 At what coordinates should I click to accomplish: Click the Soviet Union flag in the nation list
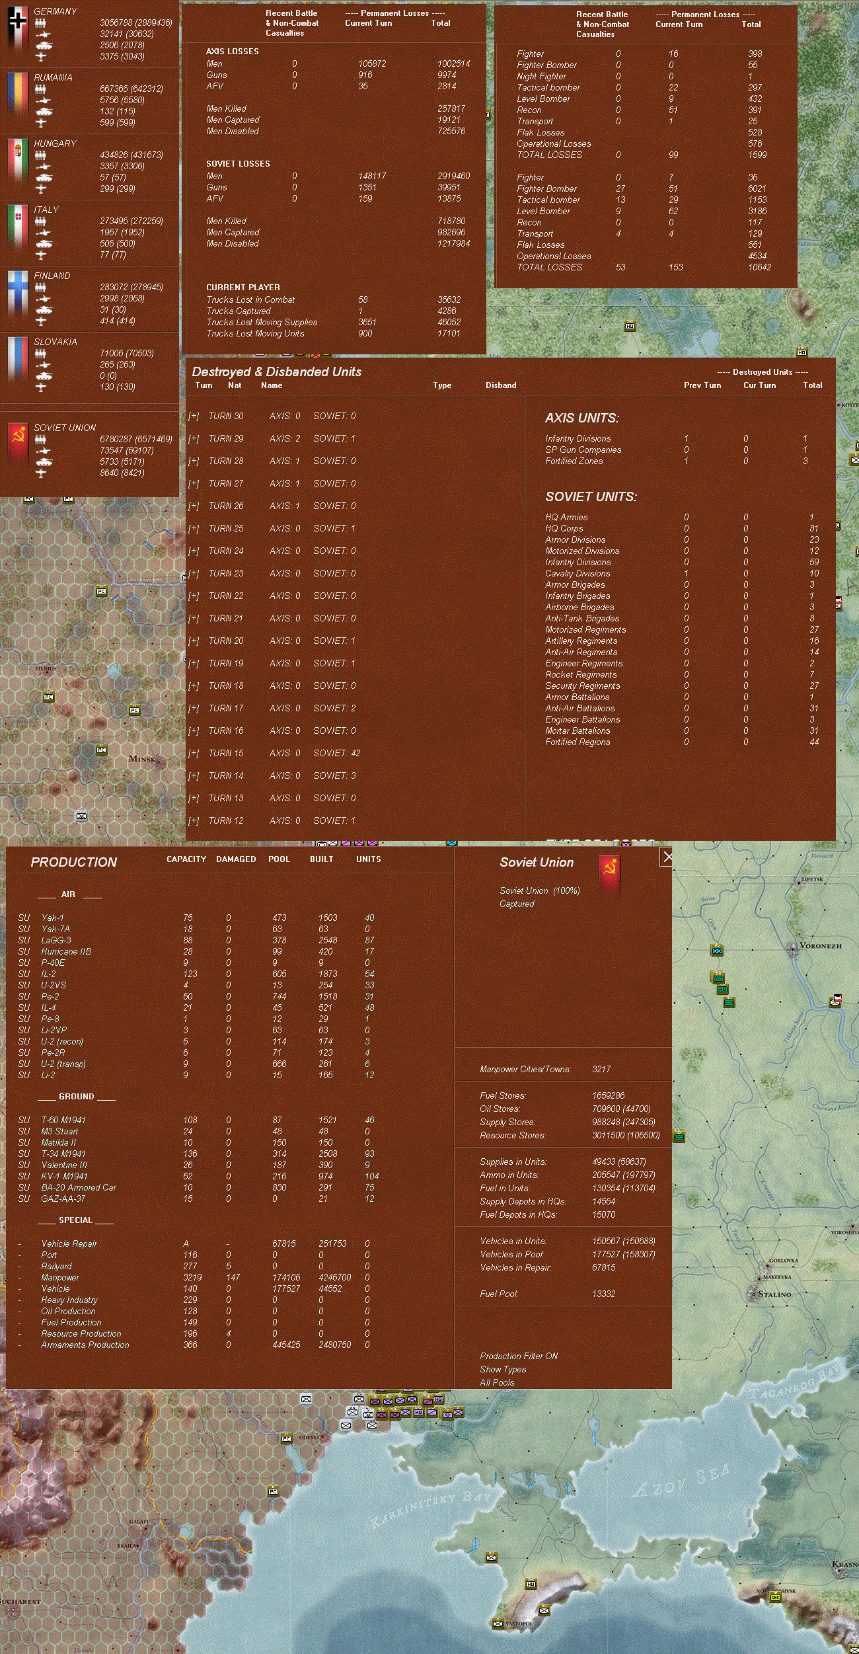coord(17,444)
